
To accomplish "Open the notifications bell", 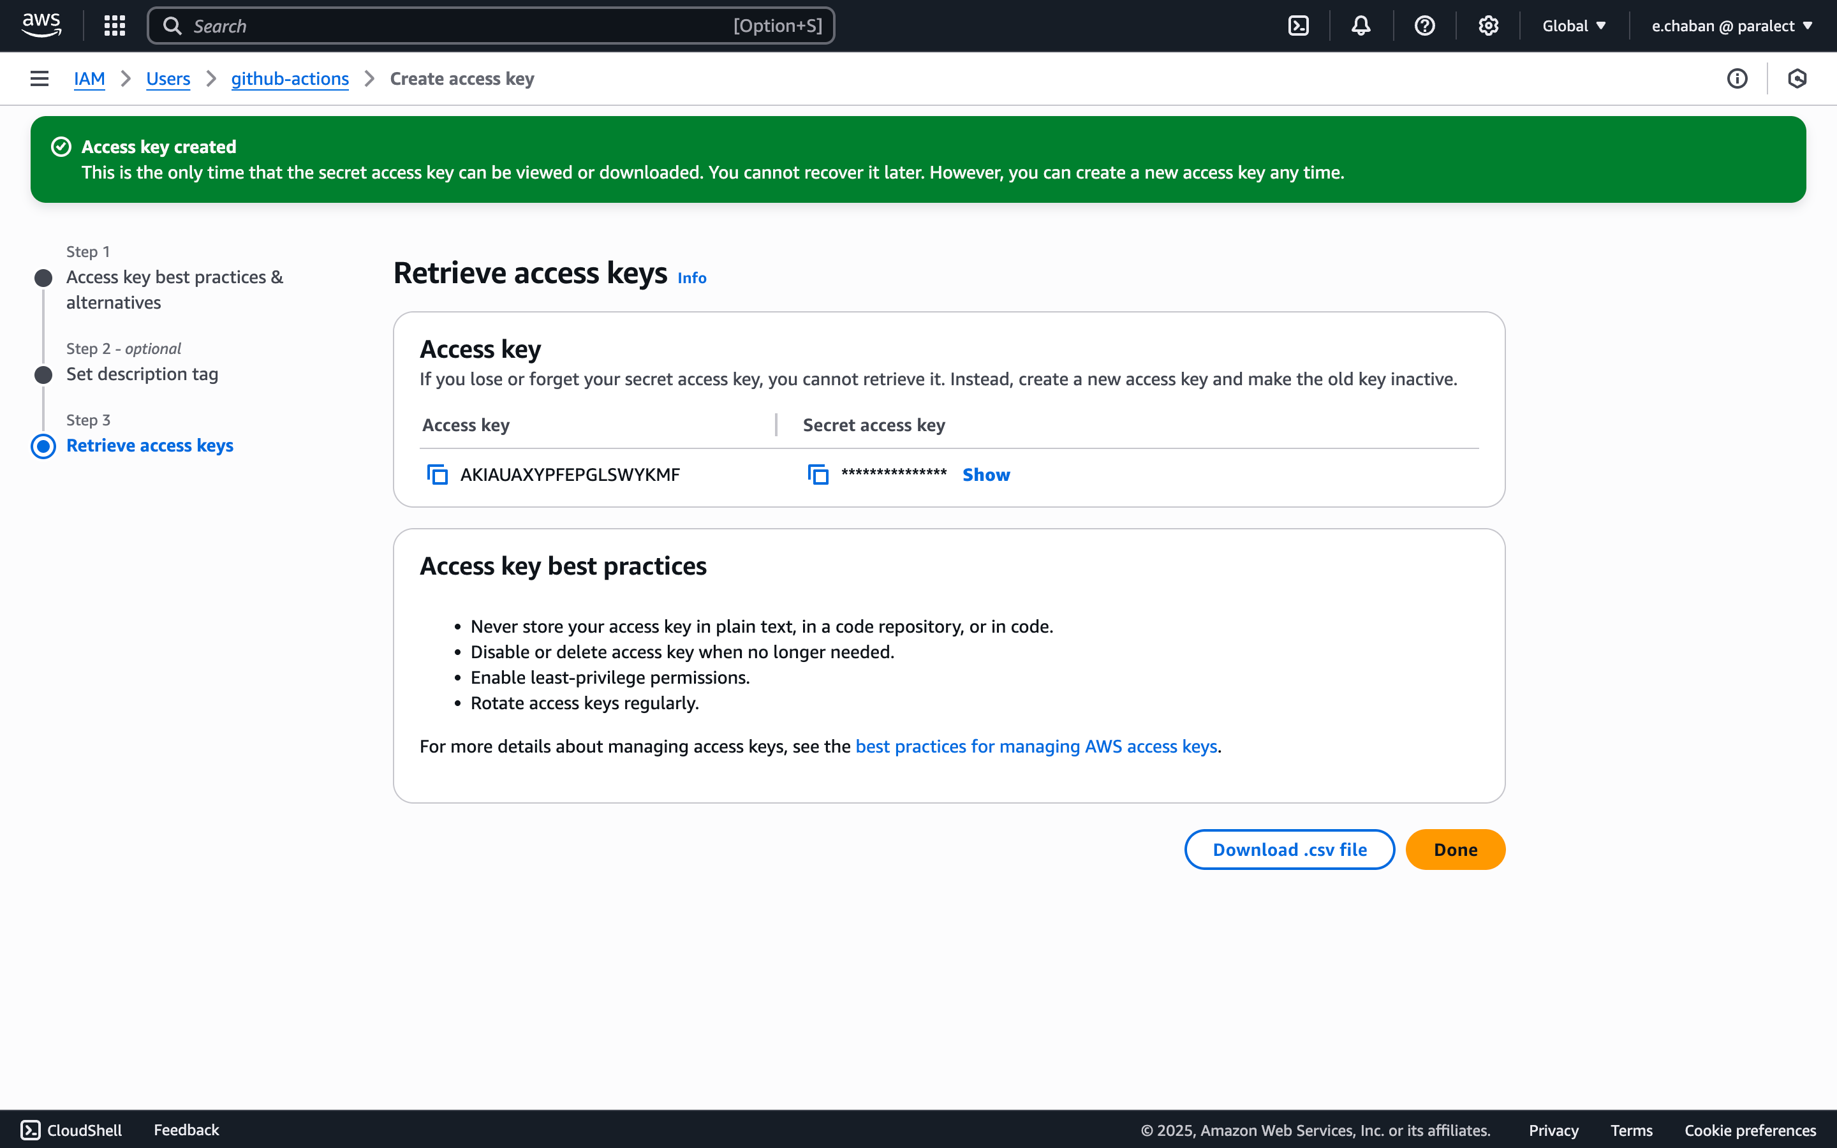I will 1361,26.
